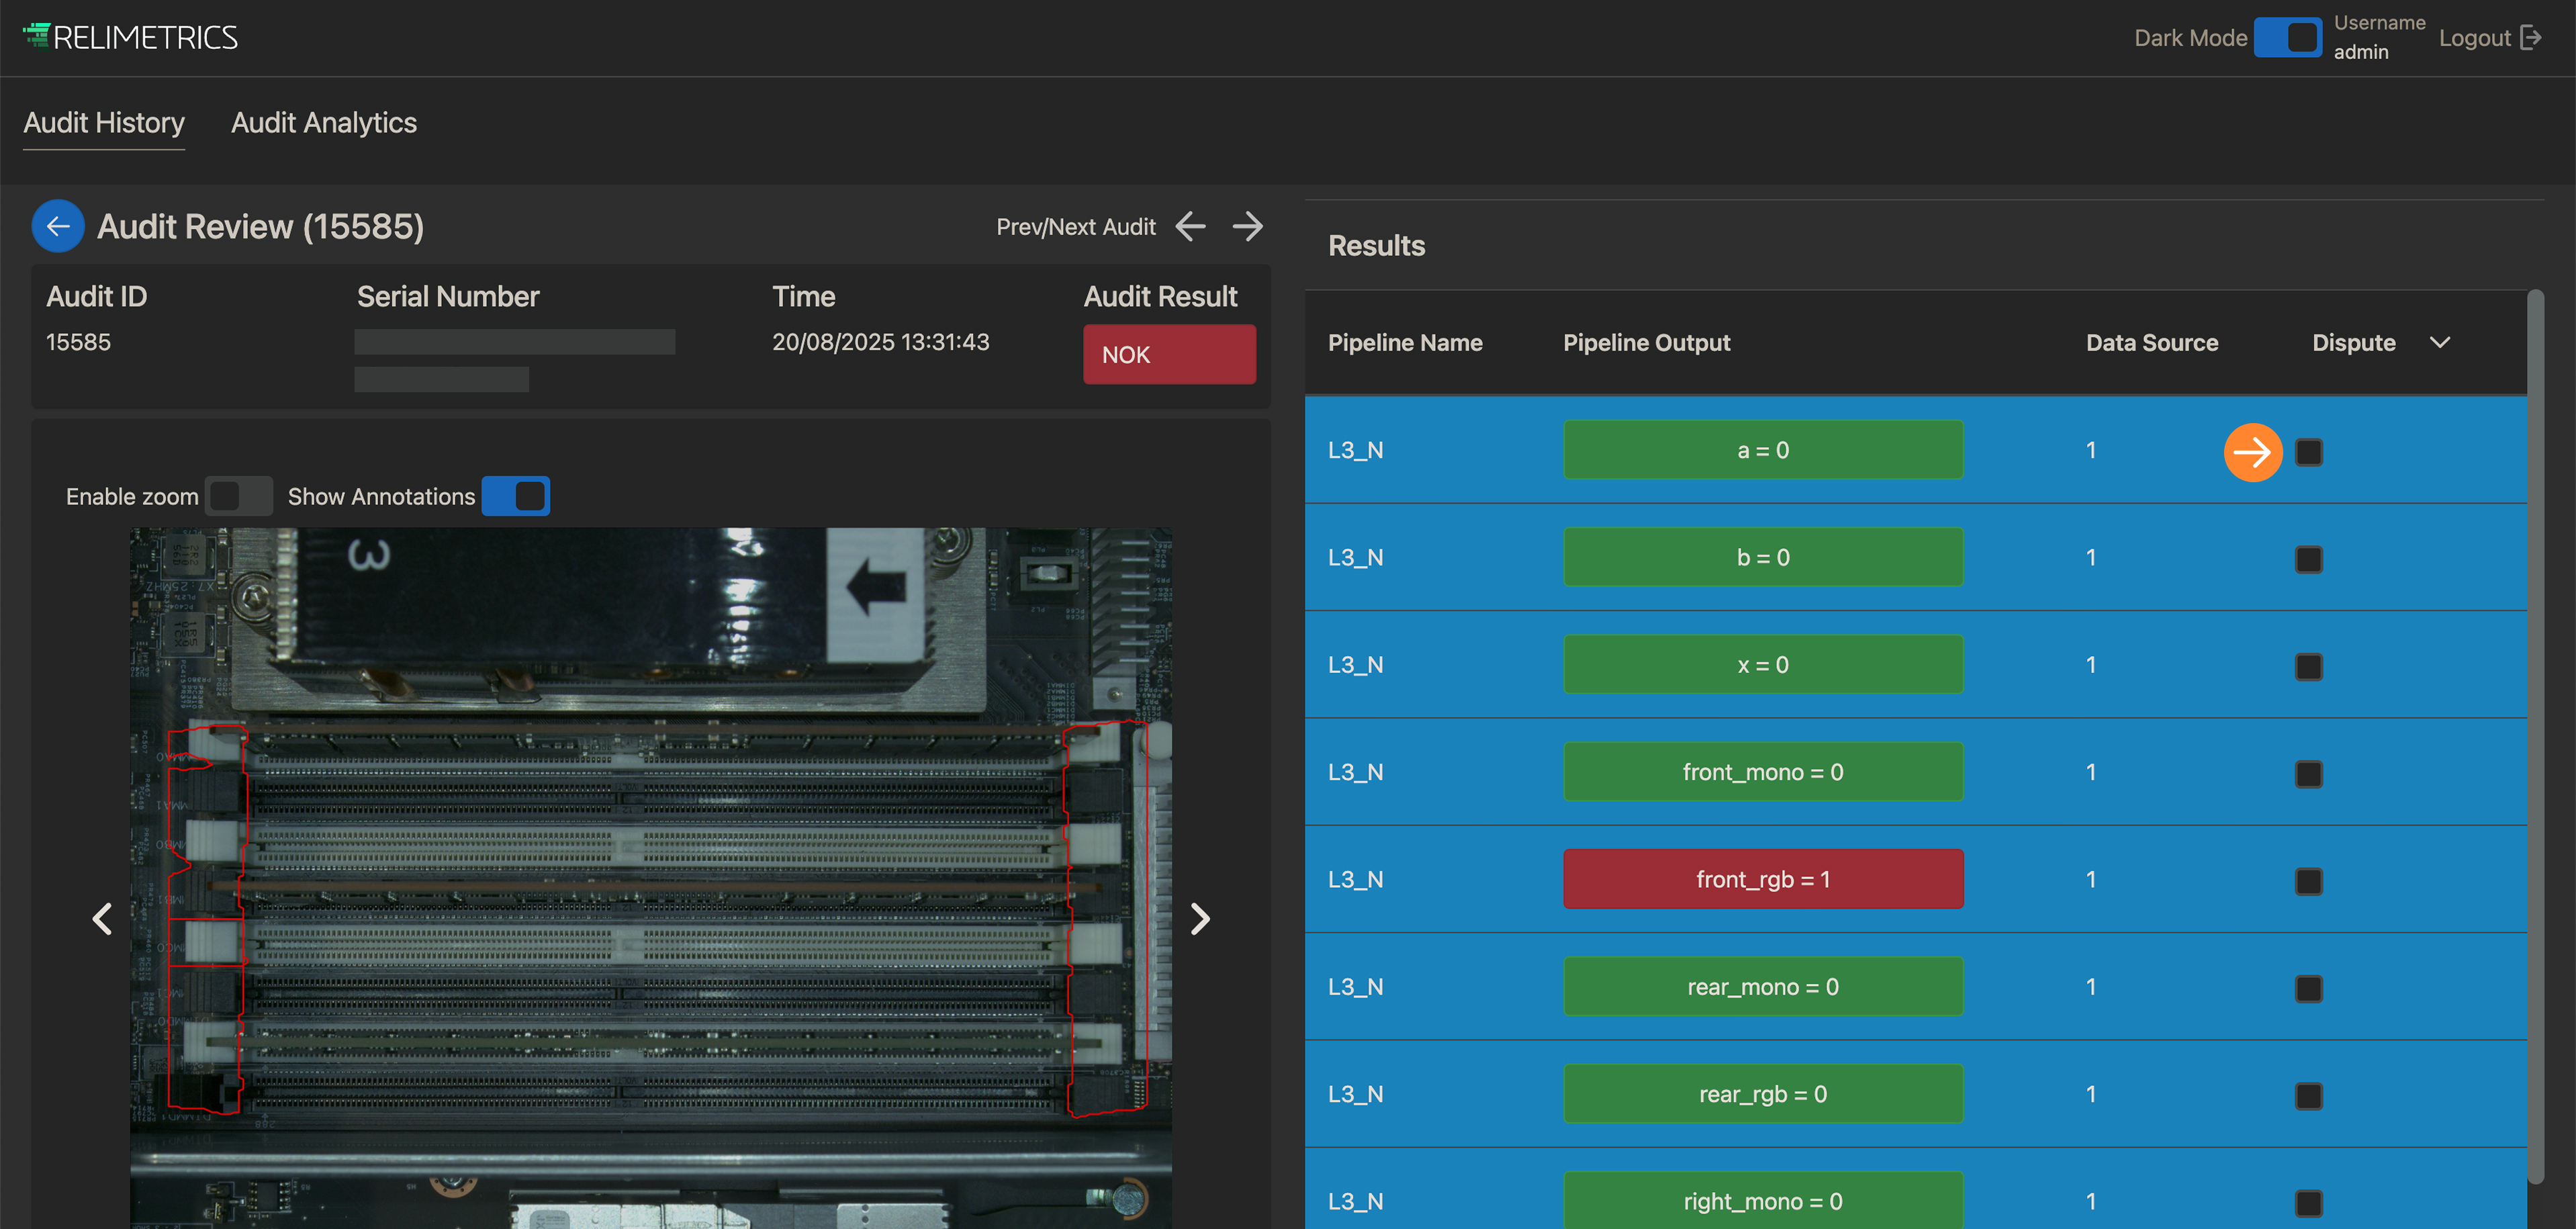Click the Logout link

pos(2474,38)
